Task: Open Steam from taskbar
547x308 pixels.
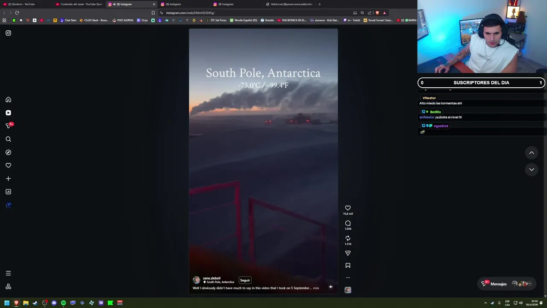Action: tap(35, 303)
